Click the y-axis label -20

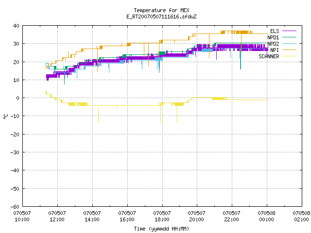click(x=15, y=134)
